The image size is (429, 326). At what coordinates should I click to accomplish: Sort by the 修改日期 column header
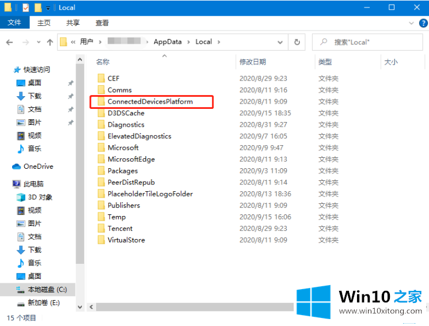coord(253,62)
